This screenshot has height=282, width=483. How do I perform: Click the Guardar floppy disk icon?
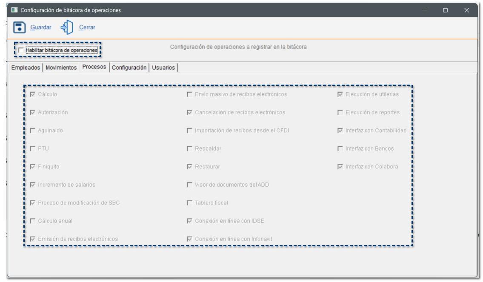click(20, 27)
